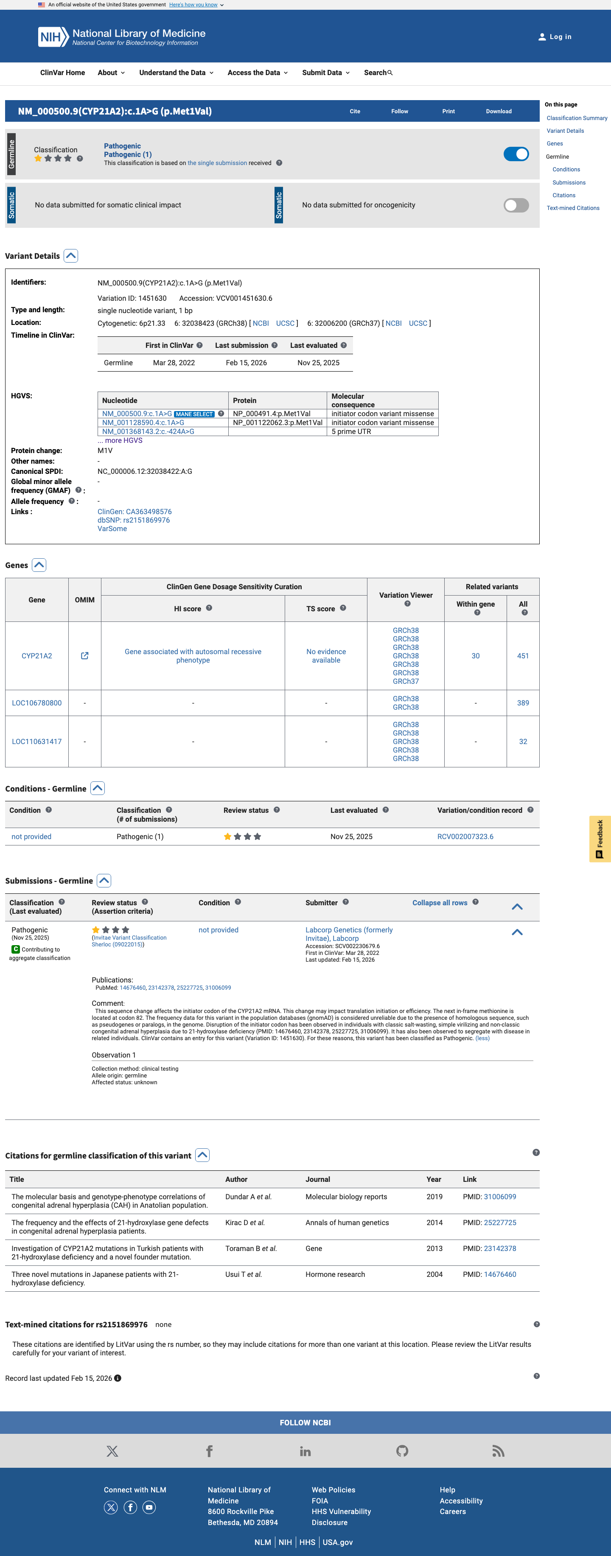This screenshot has height=1556, width=611.
Task: Collapse the Genes section
Action: coord(39,565)
